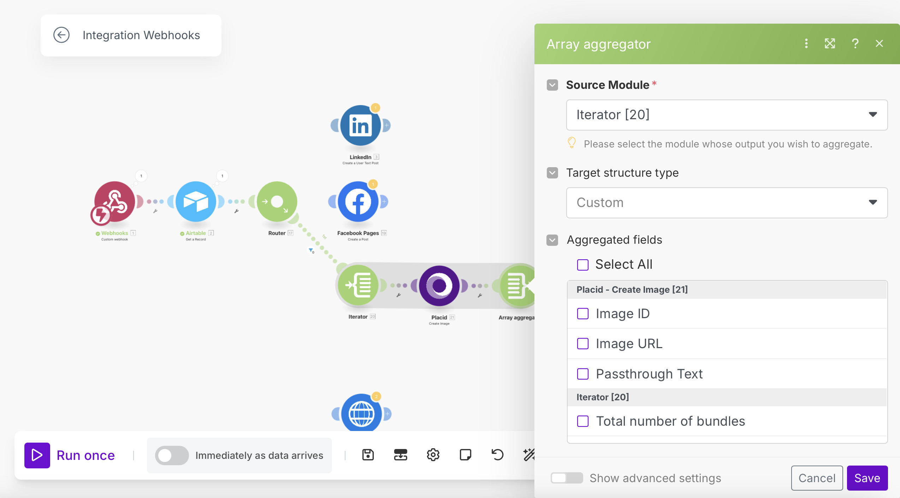Click the Run once button
Viewport: 900px width, 498px height.
70,455
